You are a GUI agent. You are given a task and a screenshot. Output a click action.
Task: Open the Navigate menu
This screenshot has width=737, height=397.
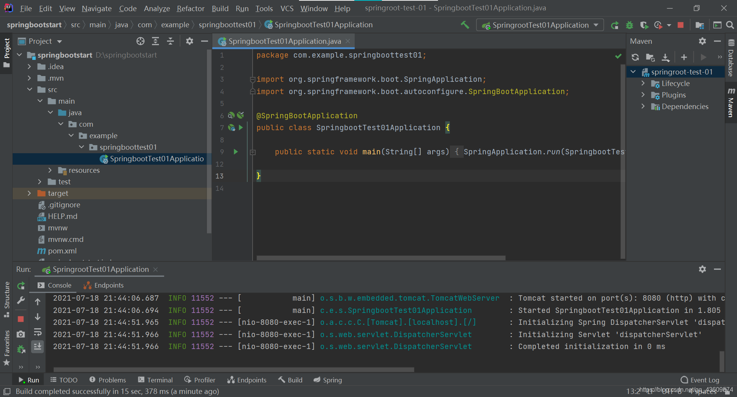[97, 8]
